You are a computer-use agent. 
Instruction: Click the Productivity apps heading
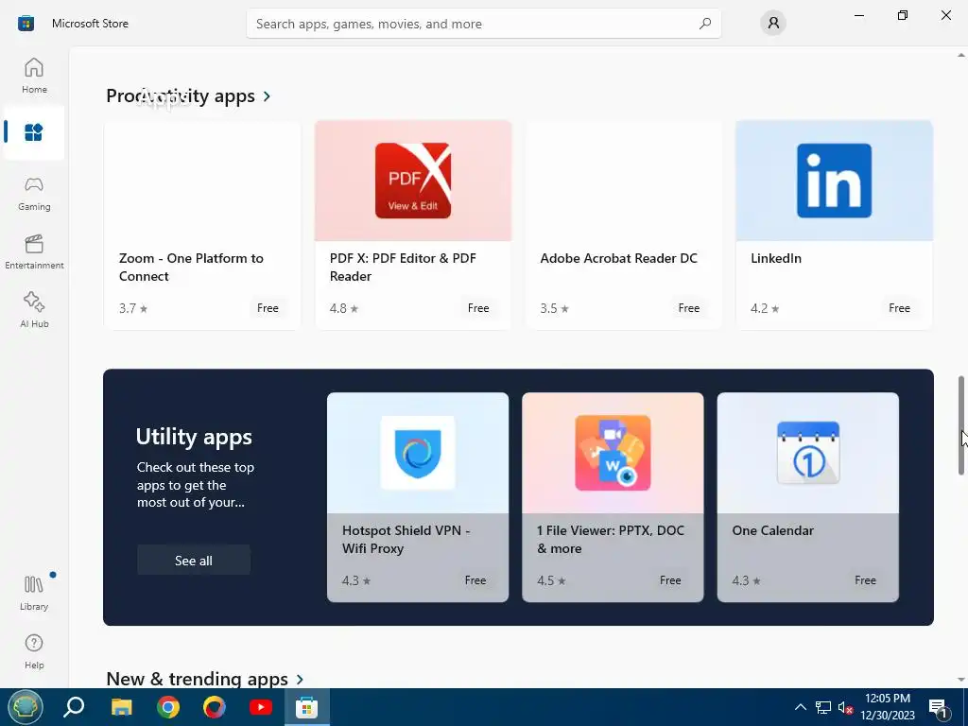(181, 95)
